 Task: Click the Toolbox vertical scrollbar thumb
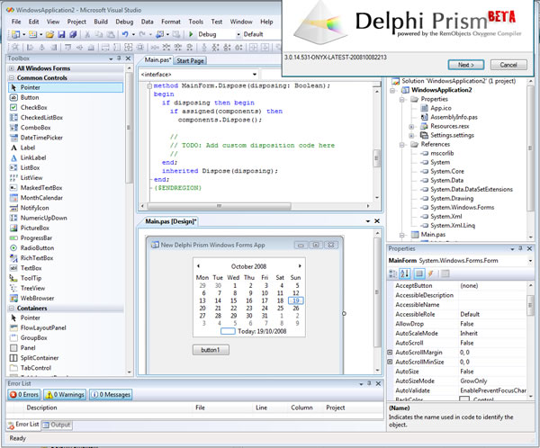click(x=129, y=128)
